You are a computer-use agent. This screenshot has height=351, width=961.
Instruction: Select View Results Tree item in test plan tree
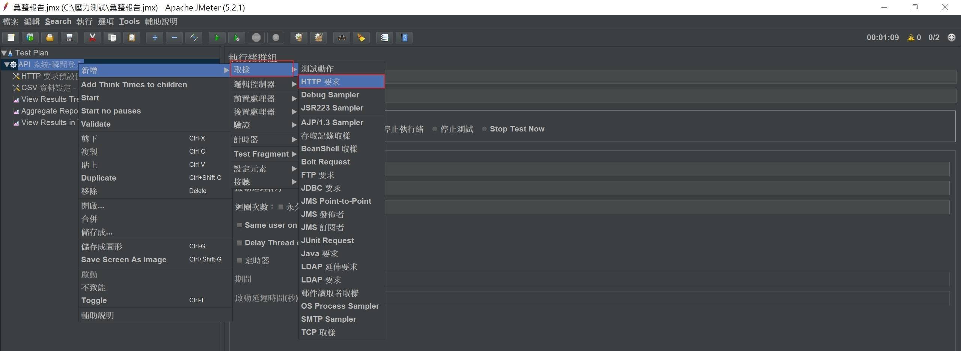tap(46, 99)
